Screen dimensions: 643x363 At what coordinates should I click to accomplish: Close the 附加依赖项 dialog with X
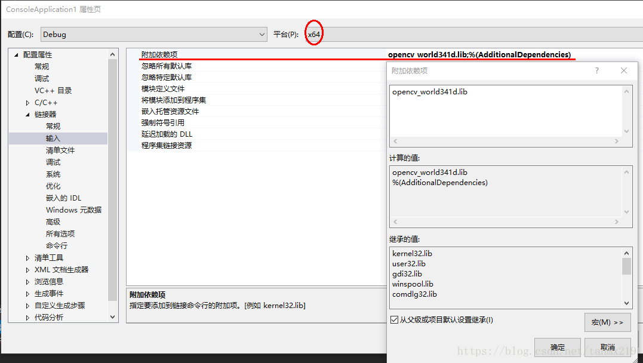[x=624, y=70]
